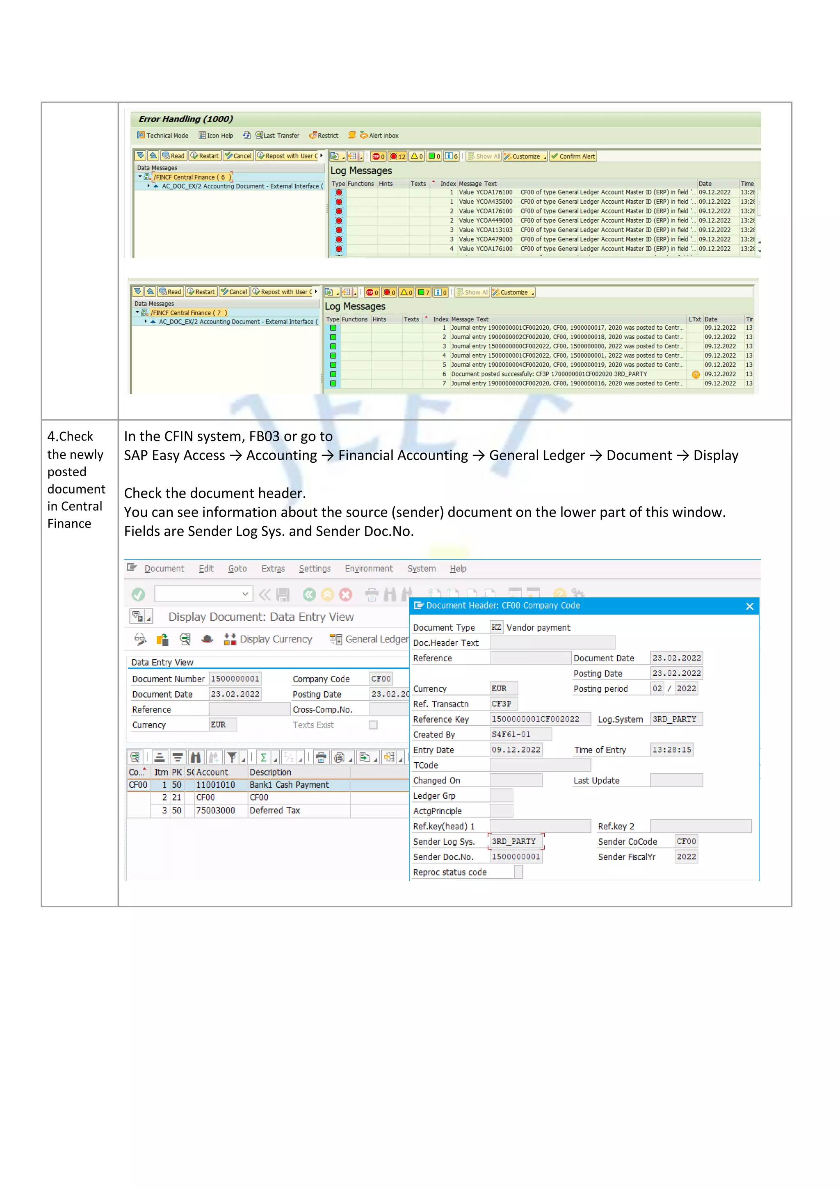Select the Bank1 Cash Payment line item
The width and height of the screenshot is (840, 1189).
(268, 785)
